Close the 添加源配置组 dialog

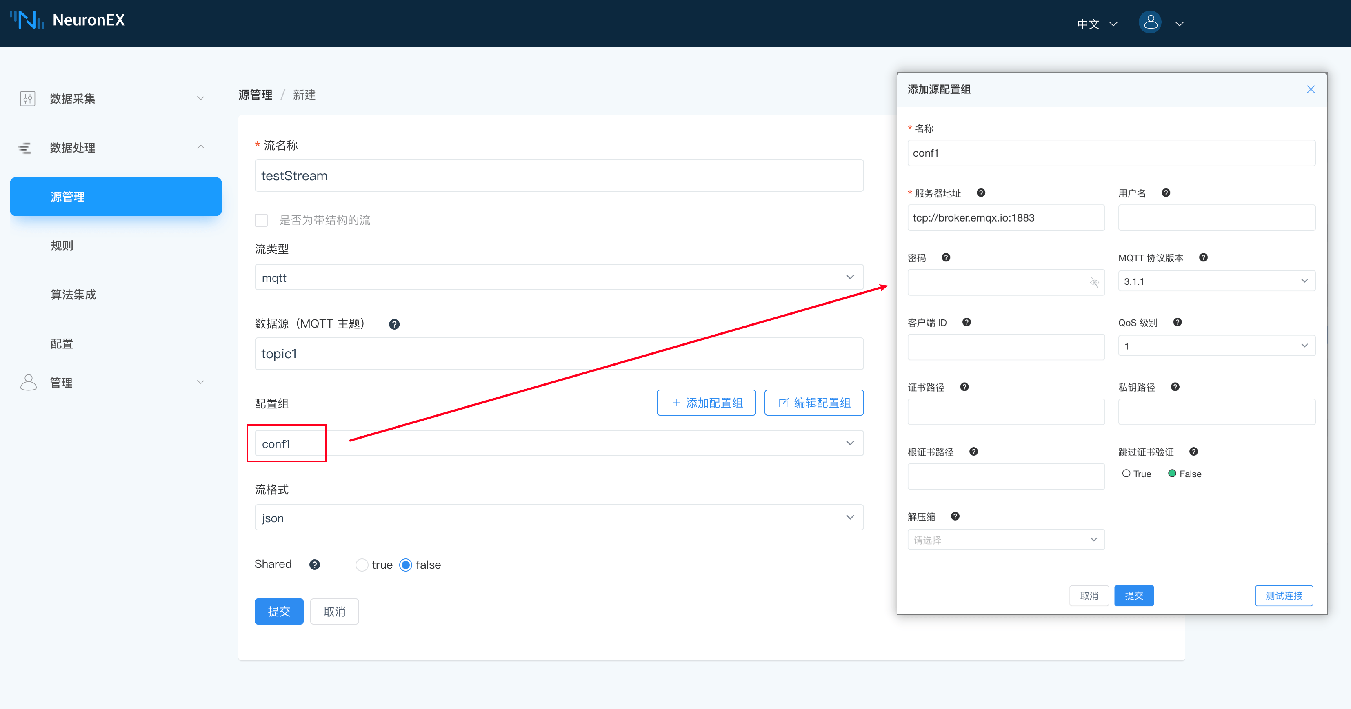pos(1311,89)
